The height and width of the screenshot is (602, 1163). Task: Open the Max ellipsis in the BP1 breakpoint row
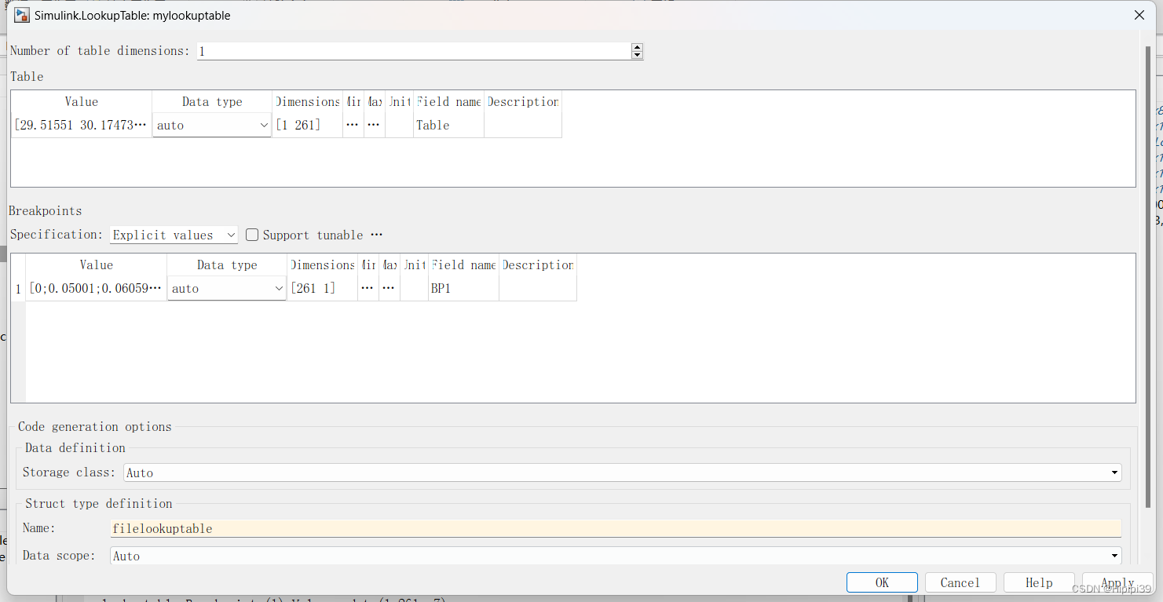click(389, 288)
